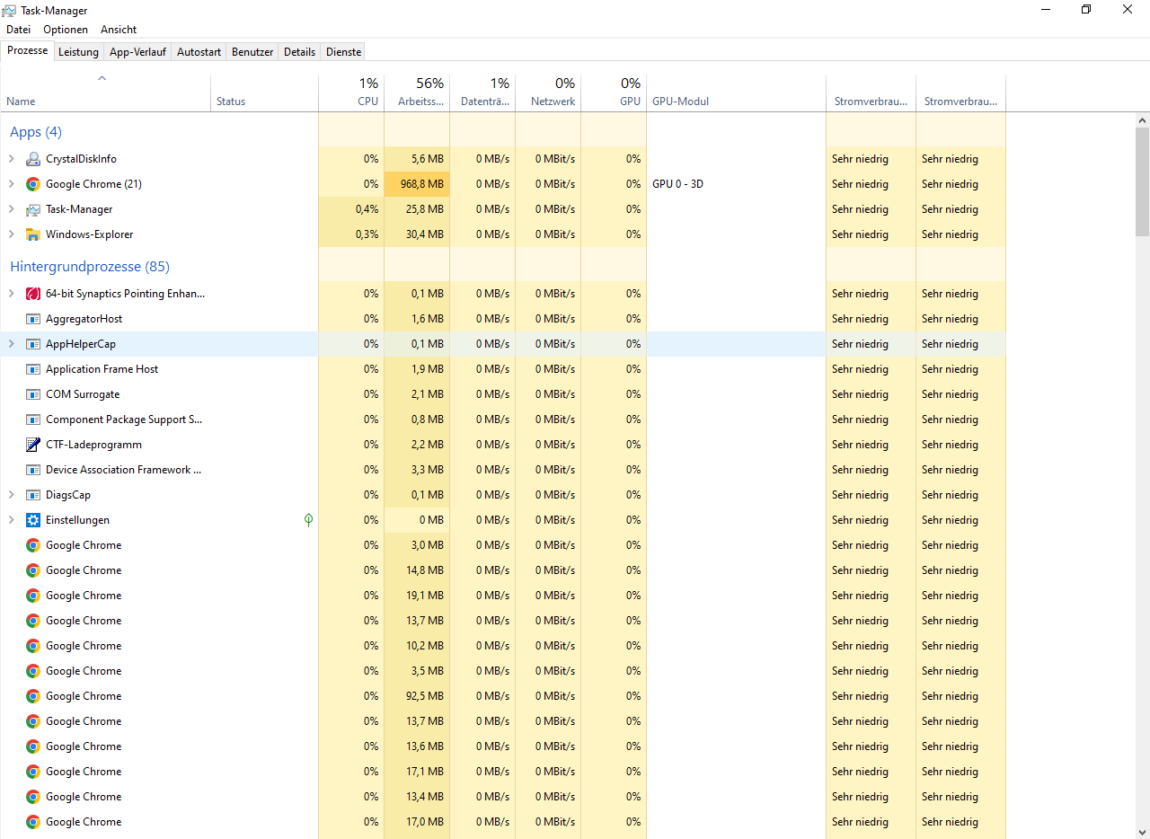Image resolution: width=1150 pixels, height=839 pixels.
Task: Click the Google Chrome (21) app icon
Action: (x=33, y=184)
